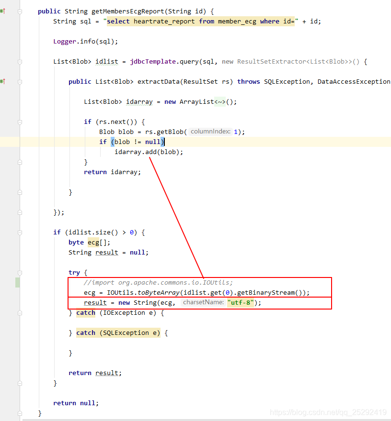Collapse the fold on the jdbcTemplate.query line
This screenshot has height=421, width=391.
[x=20, y=62]
